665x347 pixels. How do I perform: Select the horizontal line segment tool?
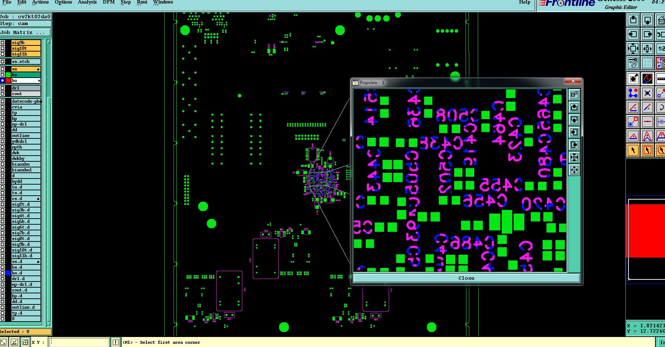click(647, 122)
